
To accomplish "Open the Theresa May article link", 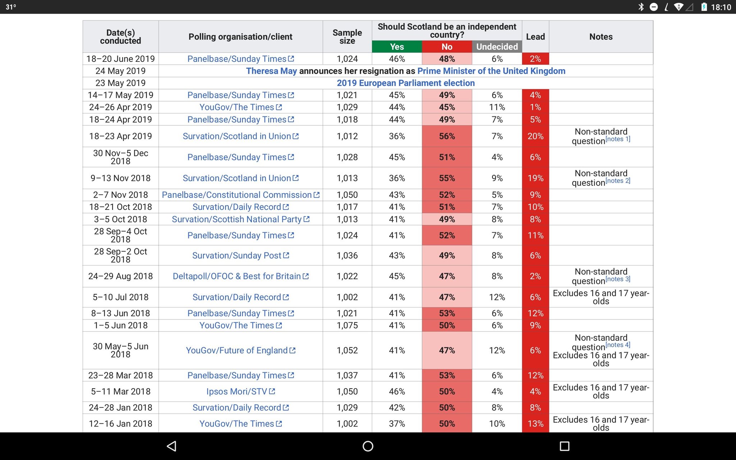I will click(x=271, y=71).
